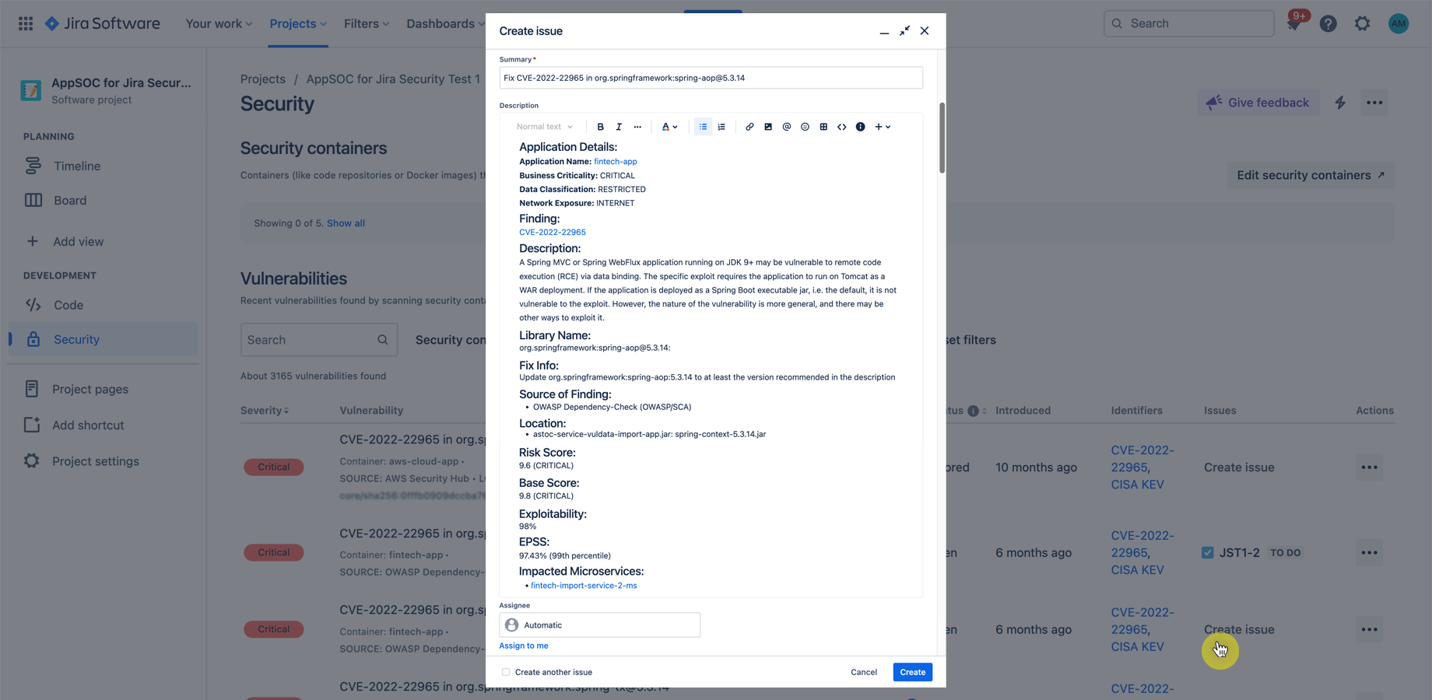Open the Normal text style dropdown
Screen dimensions: 1432x700
point(544,127)
